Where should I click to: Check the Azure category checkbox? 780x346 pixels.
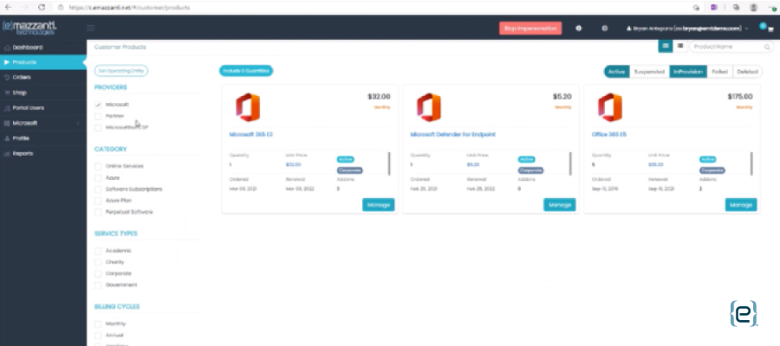(x=98, y=177)
